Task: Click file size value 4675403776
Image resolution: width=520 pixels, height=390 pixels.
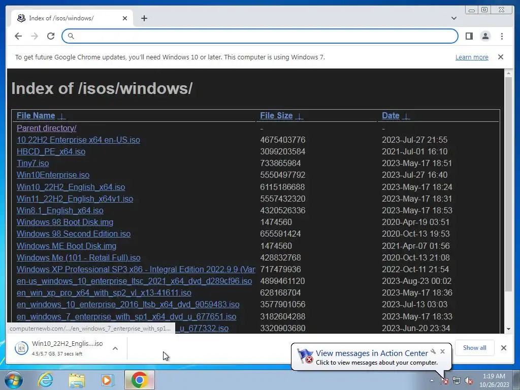Action: (282, 140)
